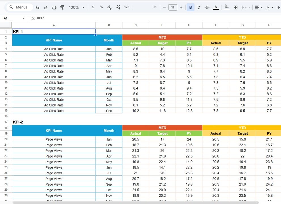Increase font size with plus button

click(x=181, y=7)
